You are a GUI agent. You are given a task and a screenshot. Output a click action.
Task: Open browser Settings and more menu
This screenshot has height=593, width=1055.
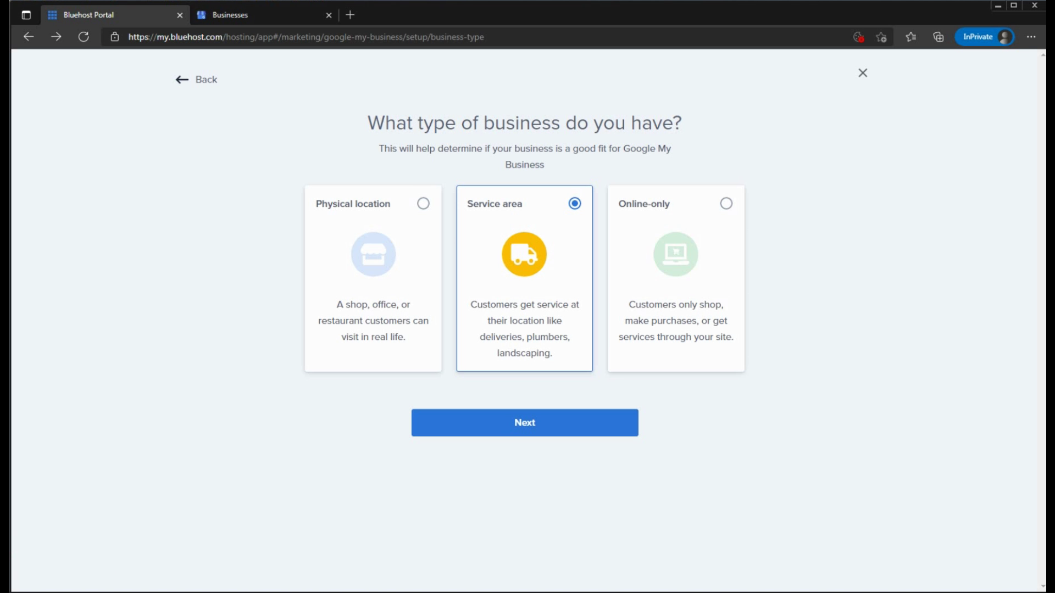coord(1031,37)
